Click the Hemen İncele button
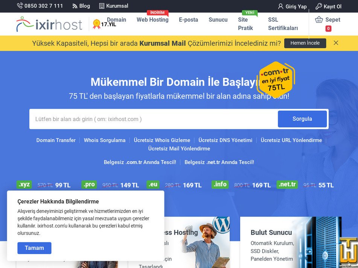This screenshot has width=358, height=268. tap(305, 43)
